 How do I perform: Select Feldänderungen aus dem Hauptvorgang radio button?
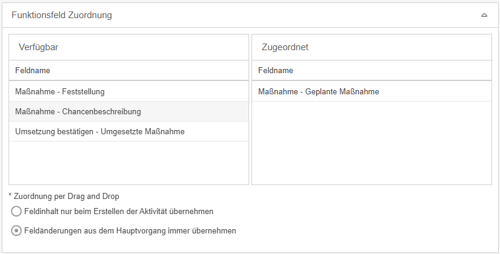(x=16, y=230)
